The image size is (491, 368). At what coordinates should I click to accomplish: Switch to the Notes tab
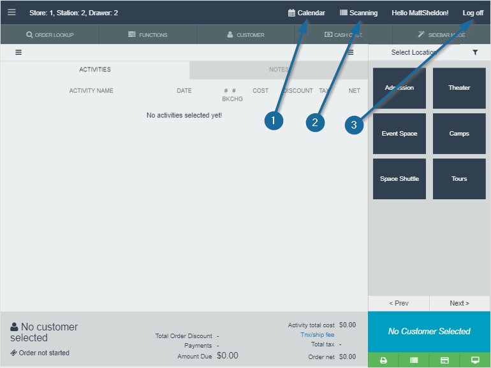(x=279, y=69)
